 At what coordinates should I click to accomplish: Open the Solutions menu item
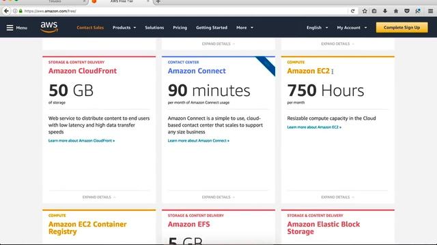click(154, 27)
